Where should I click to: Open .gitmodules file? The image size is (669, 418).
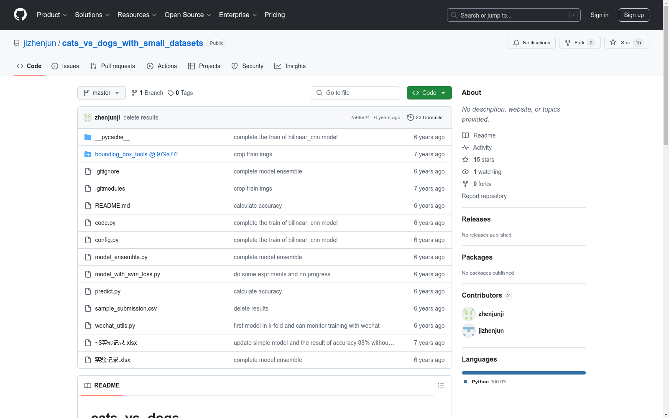click(110, 189)
